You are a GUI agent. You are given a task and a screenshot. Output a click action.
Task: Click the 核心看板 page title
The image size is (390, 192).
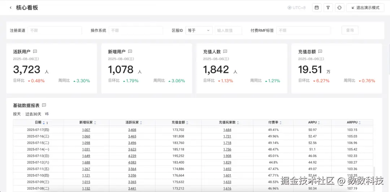pos(27,8)
